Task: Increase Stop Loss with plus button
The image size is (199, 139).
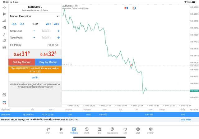Action: (x=58, y=31)
